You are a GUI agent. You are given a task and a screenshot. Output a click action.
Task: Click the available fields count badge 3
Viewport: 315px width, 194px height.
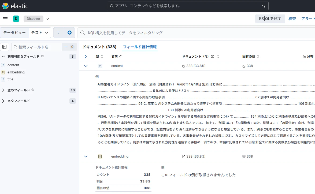click(73, 57)
